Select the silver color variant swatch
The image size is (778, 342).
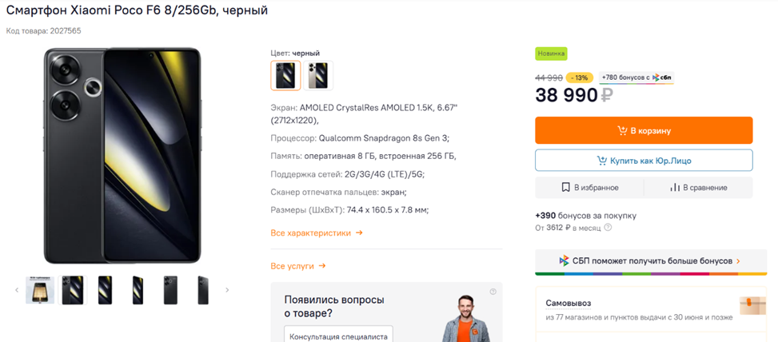[x=318, y=76]
